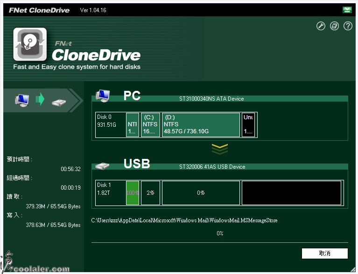Screen dimensions: 358x274
Task: Select the Disk 1 1.82T block
Action: 111,193
